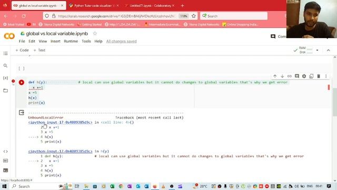Viewport: 337px width, 190px height.
Task: Open Excel from the taskbar
Action: point(112,186)
